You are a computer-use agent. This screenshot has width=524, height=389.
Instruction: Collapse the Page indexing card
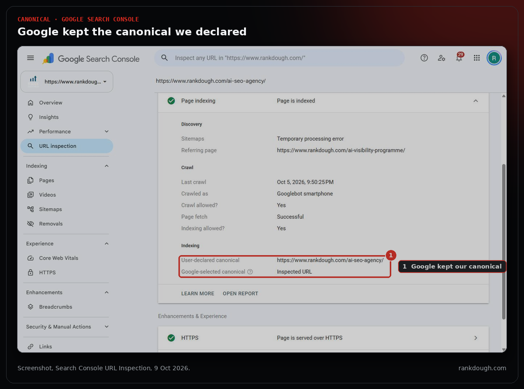pos(476,101)
